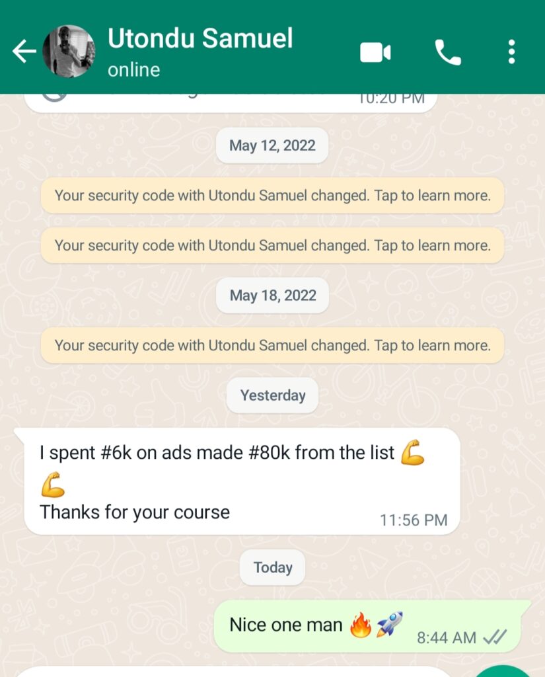Tap security code notice under May 18
Screen dimensions: 545x677
(x=272, y=345)
